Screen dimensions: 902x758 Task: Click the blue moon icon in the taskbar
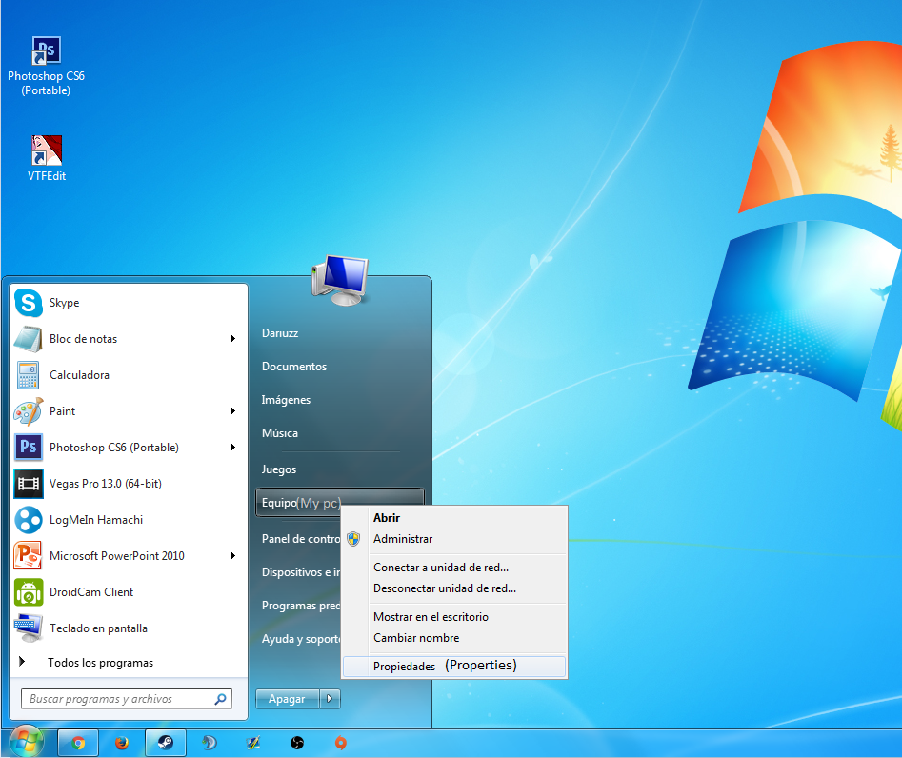coord(210,743)
